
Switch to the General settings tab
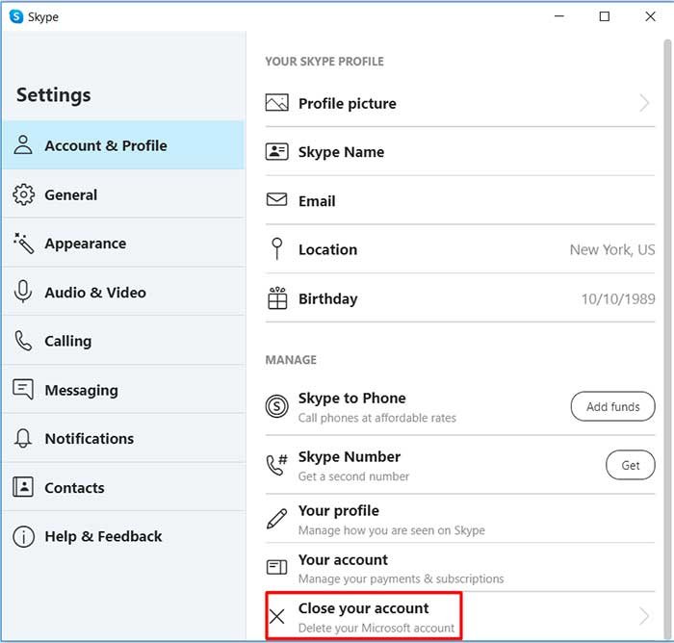tap(123, 194)
